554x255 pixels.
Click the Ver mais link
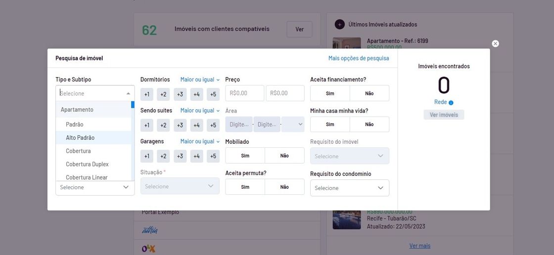419,246
